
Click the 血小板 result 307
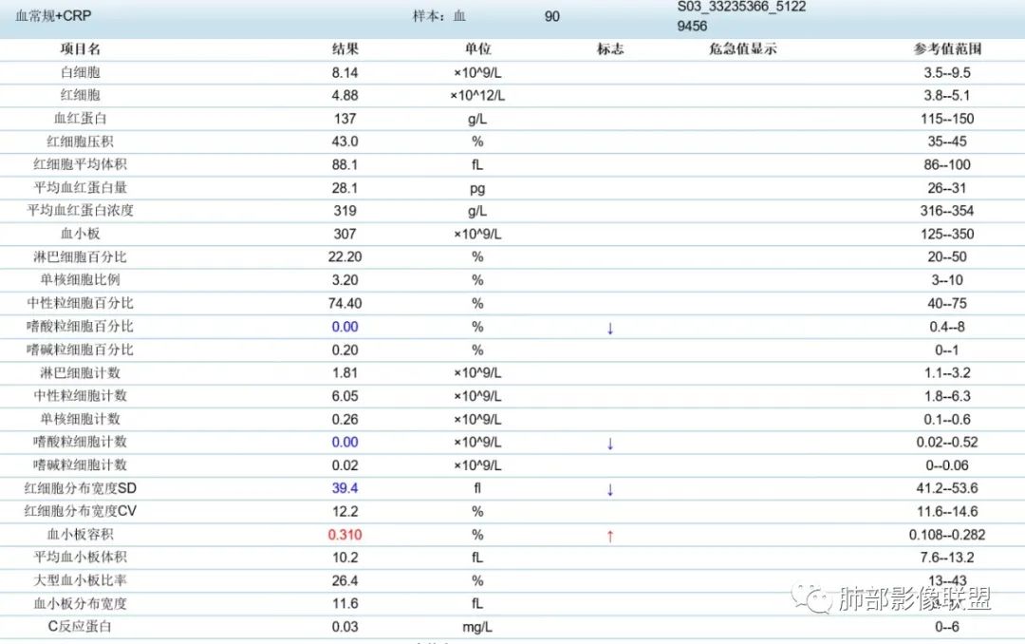coord(345,234)
